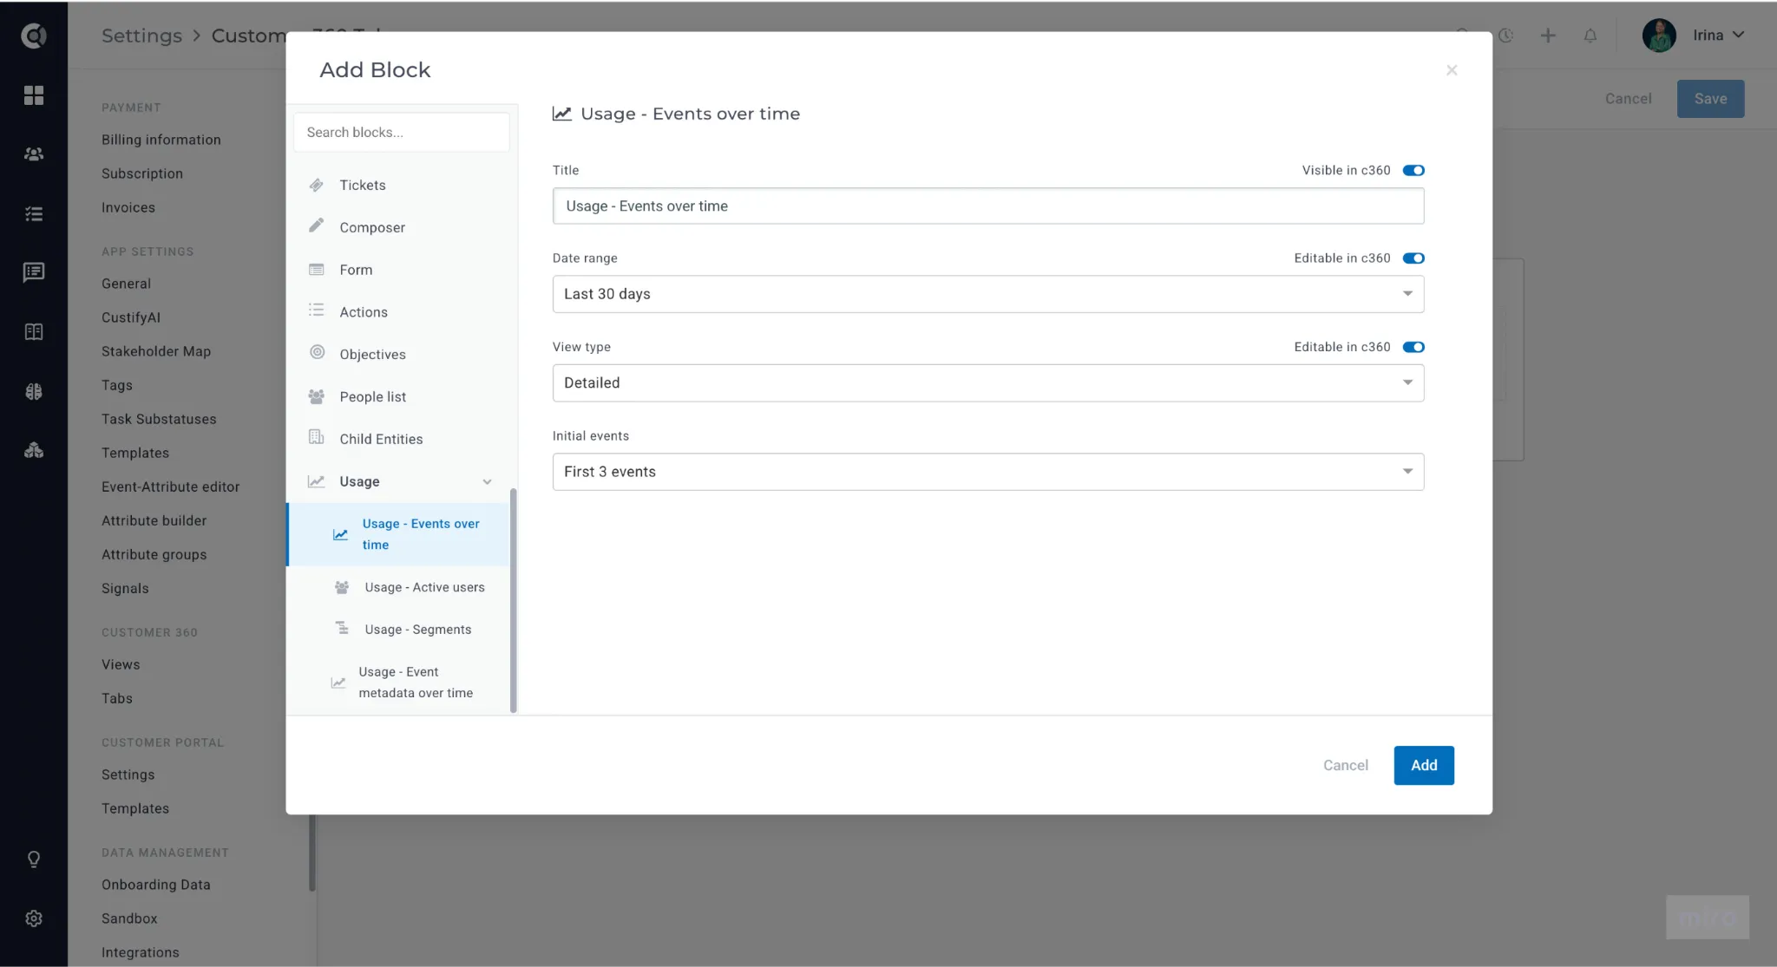
Task: Click the Search blocks input field
Action: [x=402, y=133]
